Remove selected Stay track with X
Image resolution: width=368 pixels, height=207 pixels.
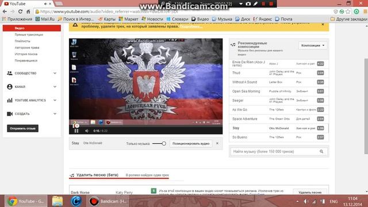coord(217,143)
